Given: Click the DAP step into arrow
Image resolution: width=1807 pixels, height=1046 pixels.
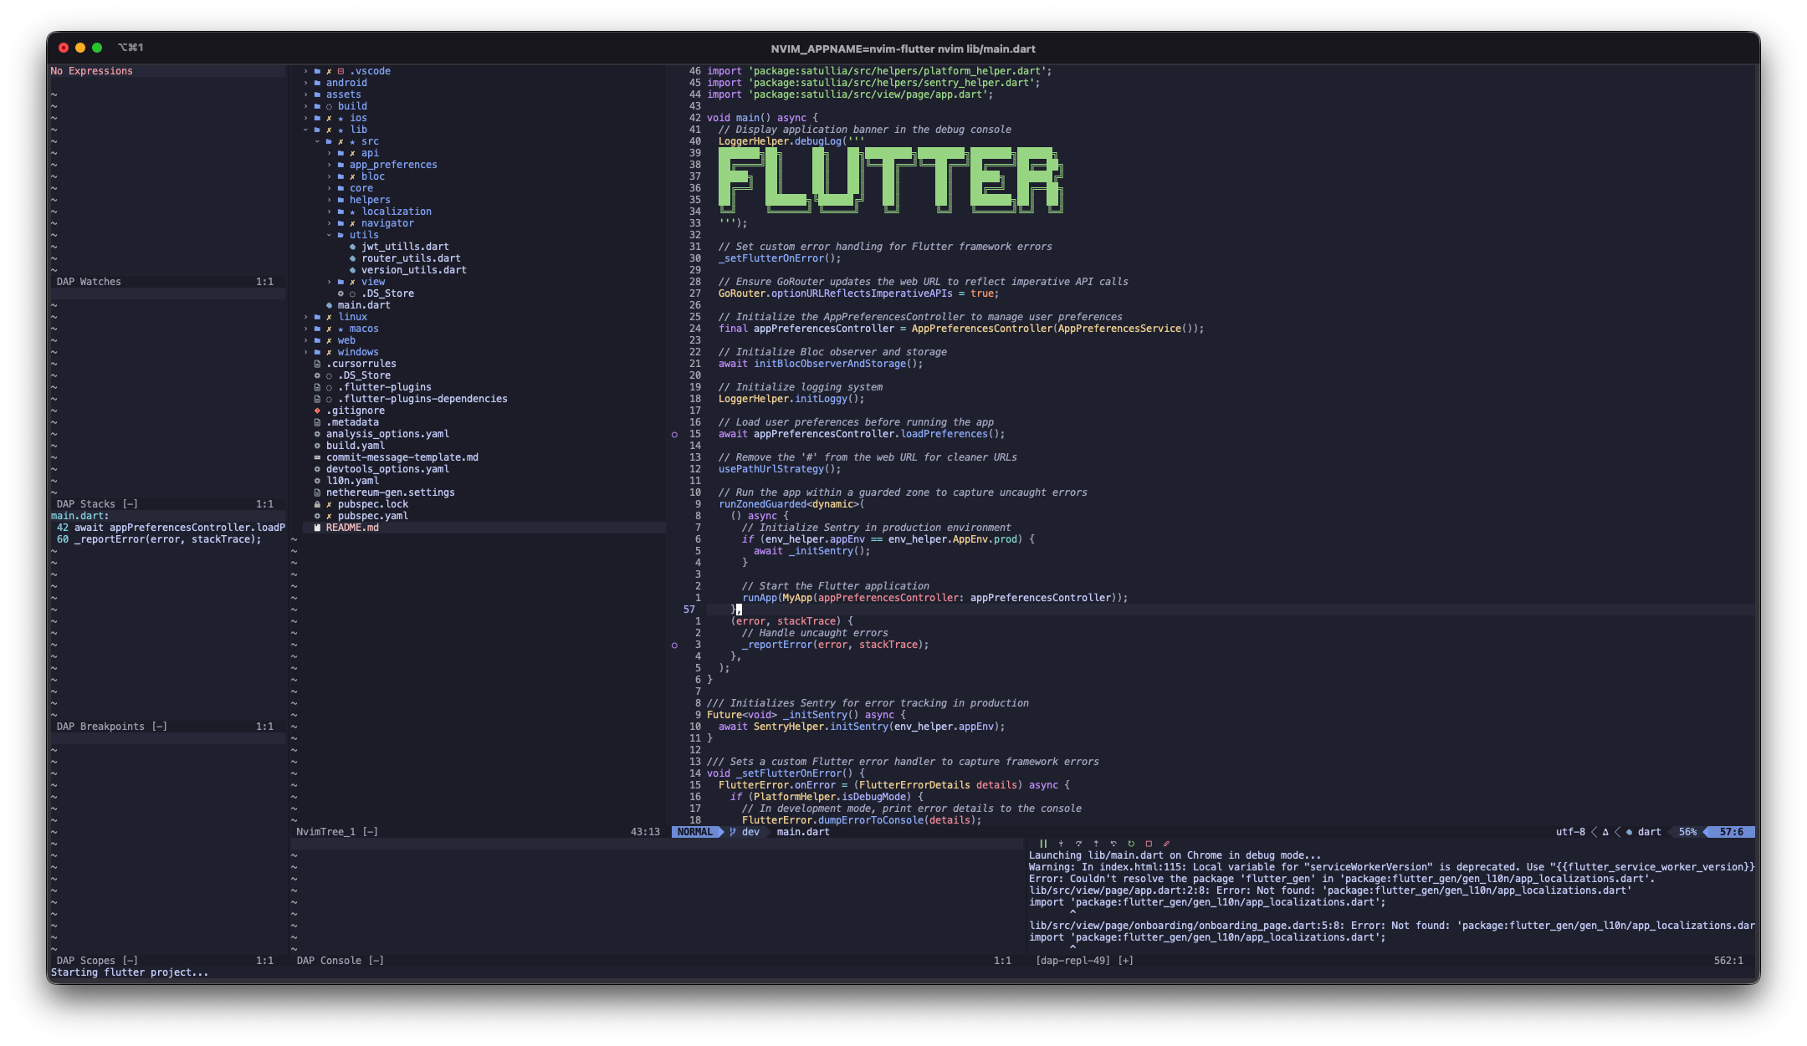Looking at the screenshot, I should click(x=1061, y=844).
